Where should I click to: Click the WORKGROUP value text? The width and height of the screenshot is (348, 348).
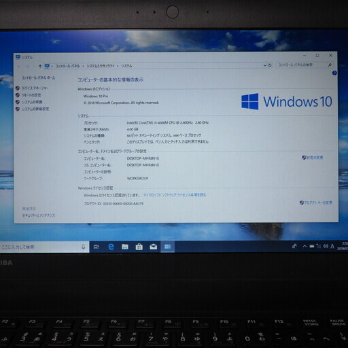[x=137, y=178]
